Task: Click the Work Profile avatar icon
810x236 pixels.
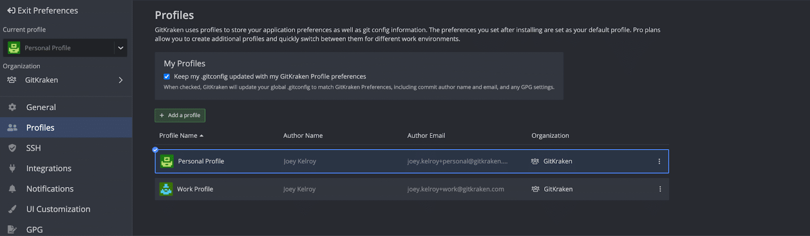Action: click(166, 189)
